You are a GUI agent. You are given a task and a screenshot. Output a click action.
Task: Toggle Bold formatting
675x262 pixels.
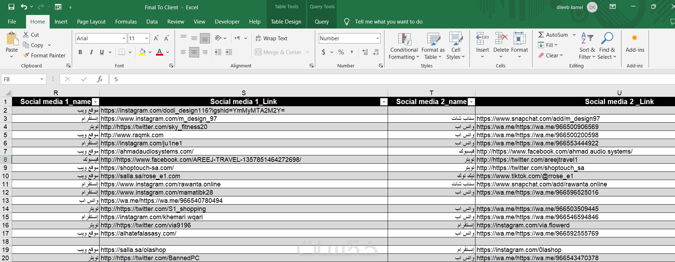pos(80,52)
